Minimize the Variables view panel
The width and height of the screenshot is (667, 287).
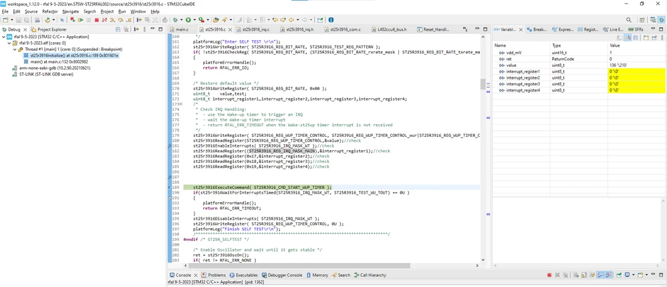[x=653, y=29]
